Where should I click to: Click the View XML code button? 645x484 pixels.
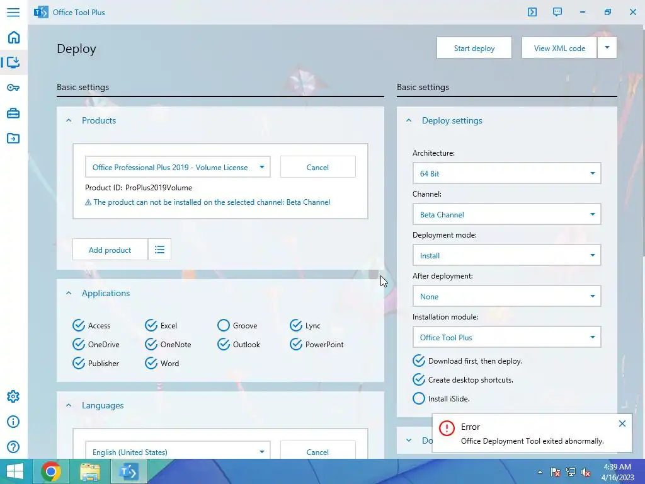559,48
